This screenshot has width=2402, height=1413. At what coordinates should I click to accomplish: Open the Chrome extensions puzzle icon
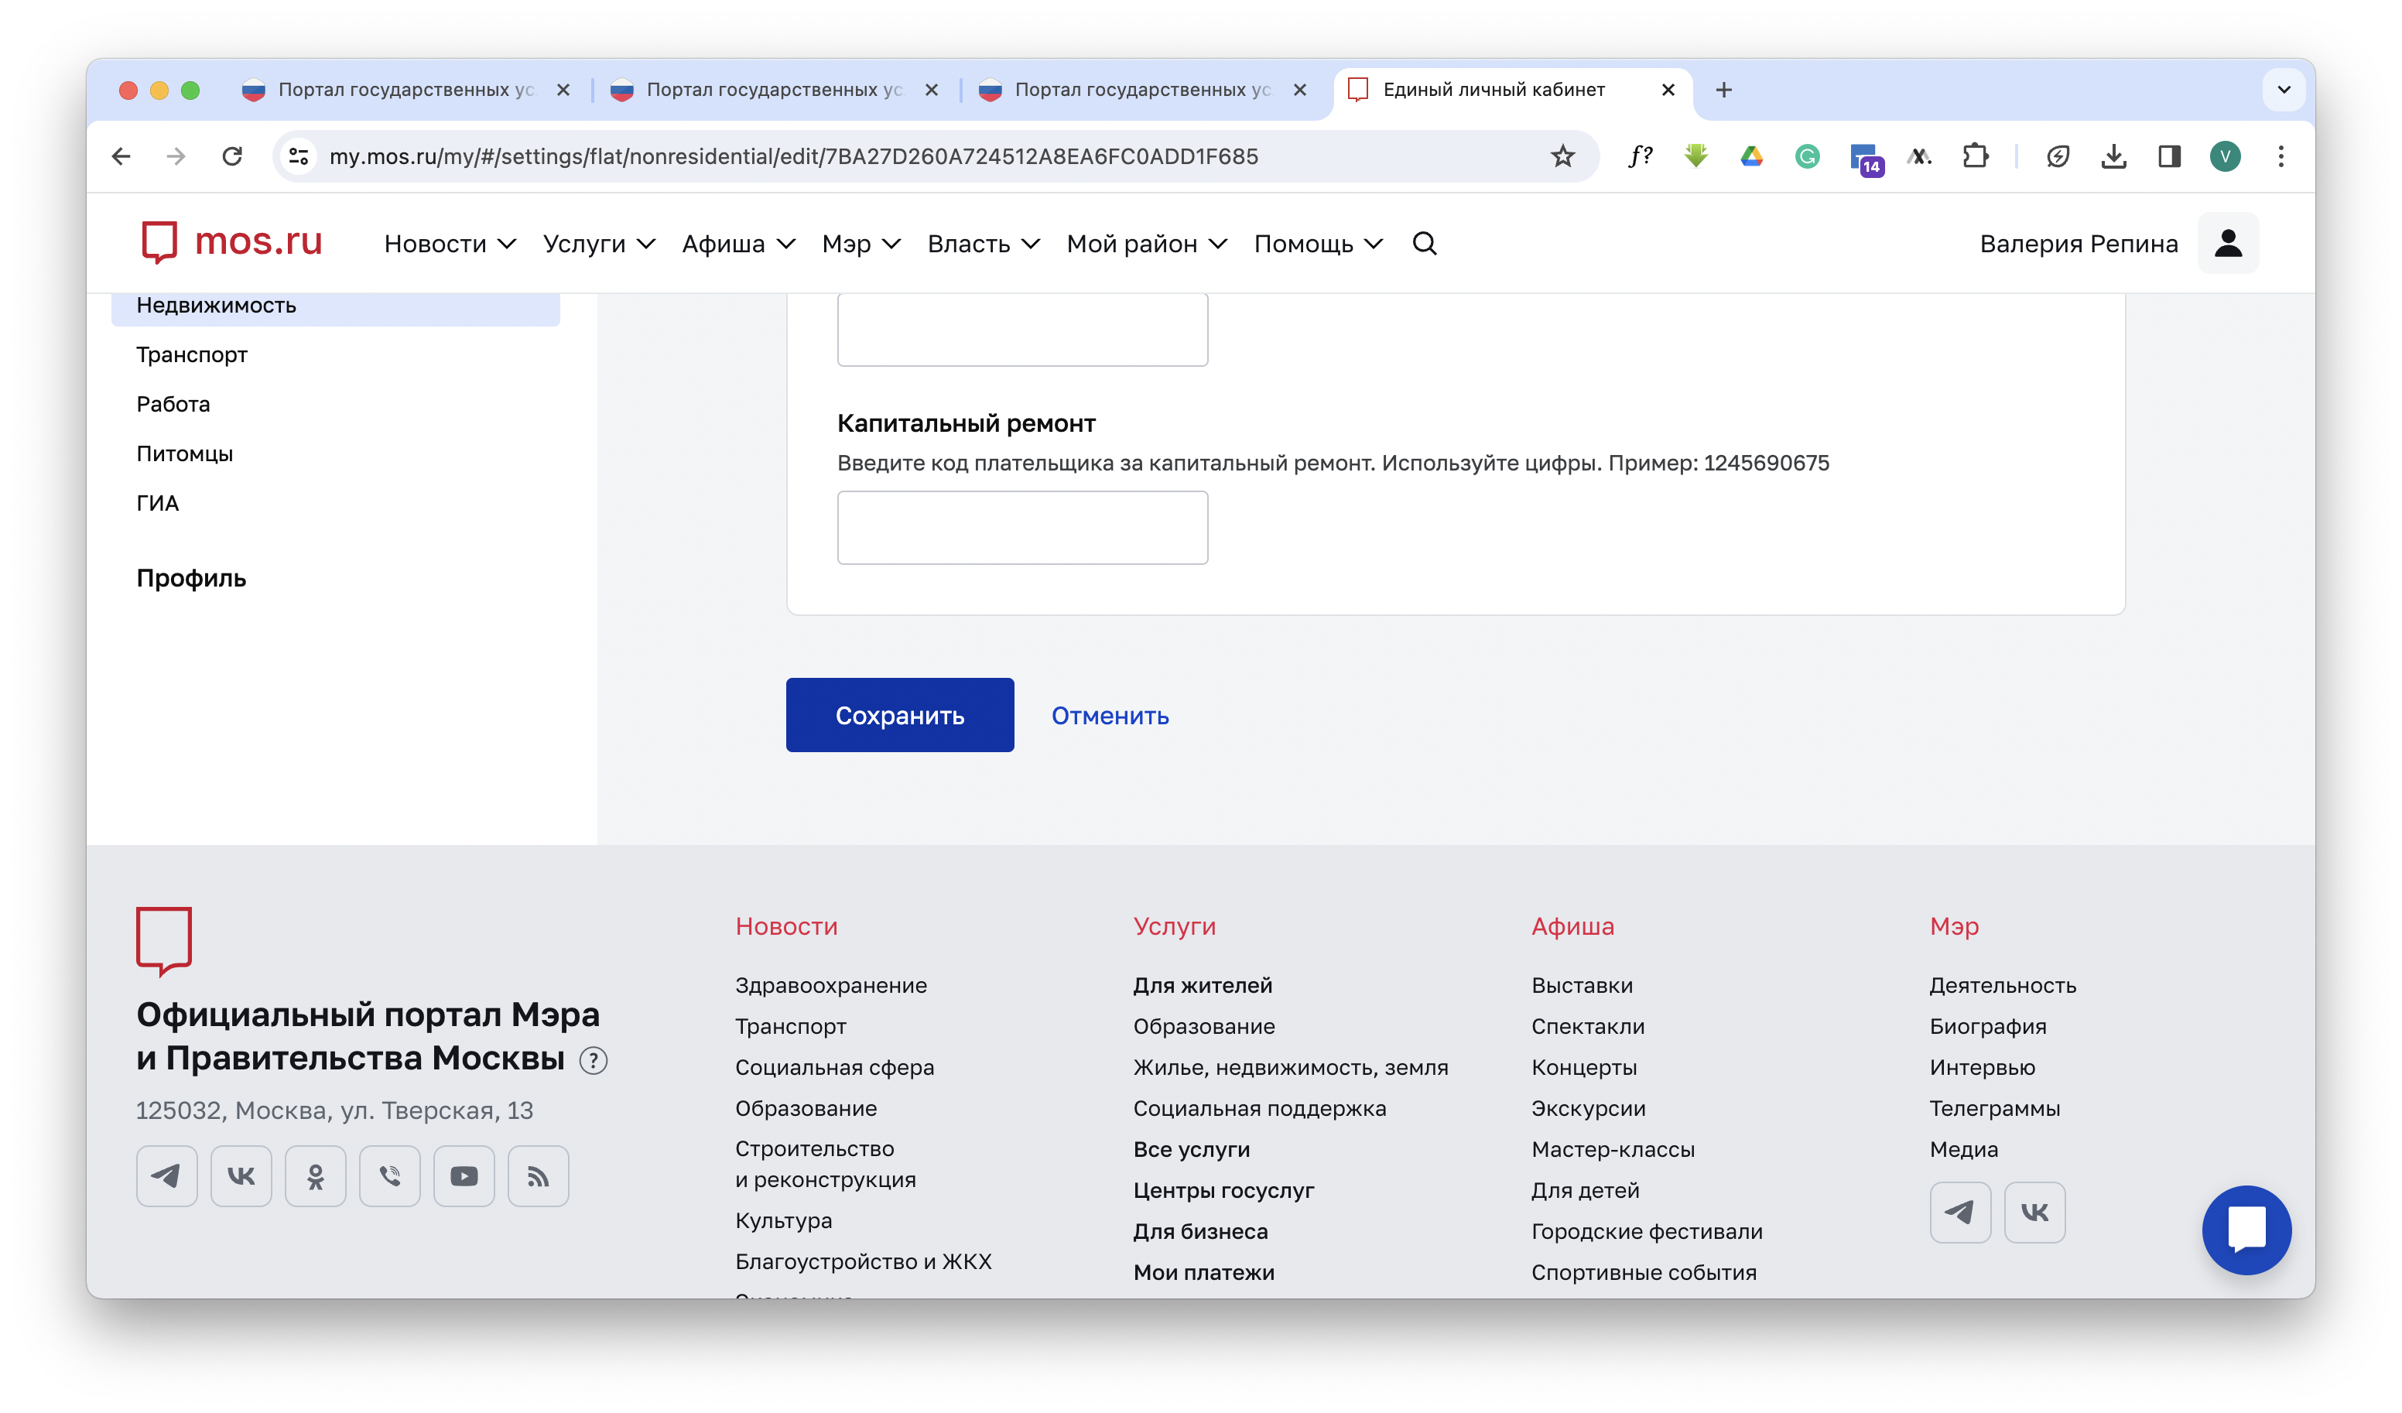coord(1976,156)
